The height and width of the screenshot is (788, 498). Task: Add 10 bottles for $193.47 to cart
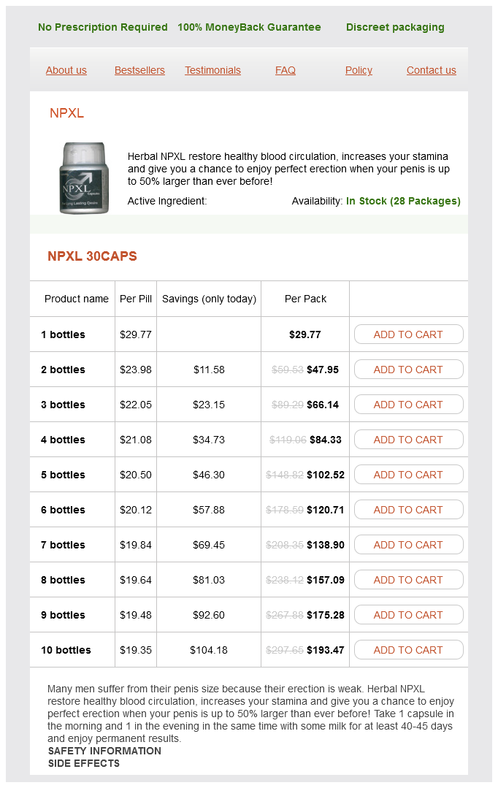click(x=408, y=650)
